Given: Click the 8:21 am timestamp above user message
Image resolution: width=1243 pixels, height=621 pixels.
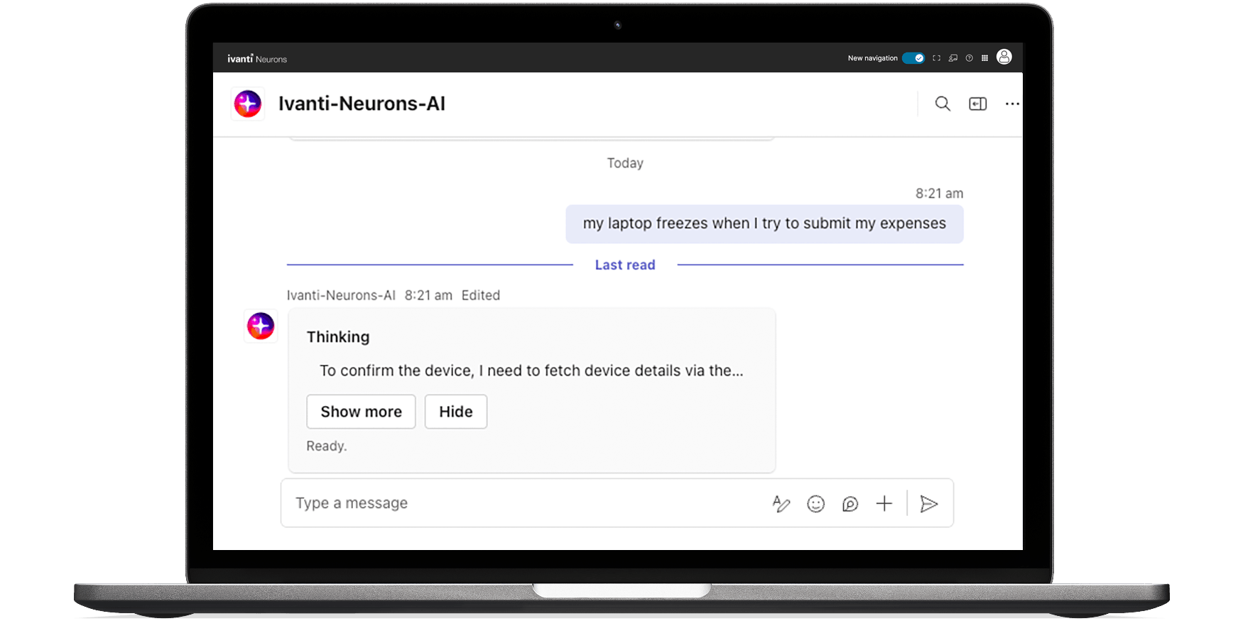Looking at the screenshot, I should pyautogui.click(x=939, y=193).
